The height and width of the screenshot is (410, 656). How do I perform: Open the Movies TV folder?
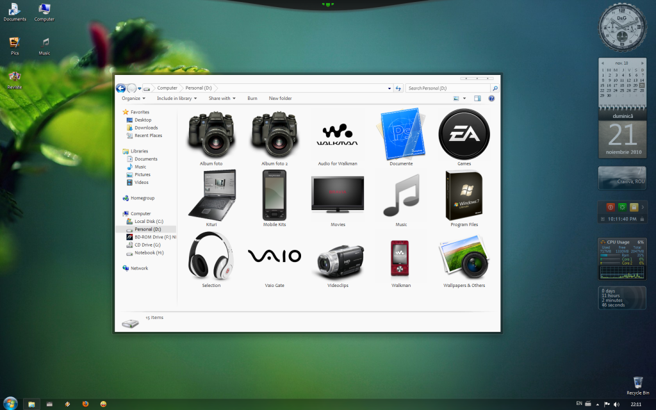(x=338, y=195)
